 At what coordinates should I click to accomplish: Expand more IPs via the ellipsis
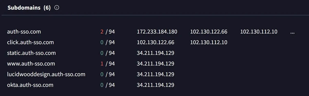point(292,32)
